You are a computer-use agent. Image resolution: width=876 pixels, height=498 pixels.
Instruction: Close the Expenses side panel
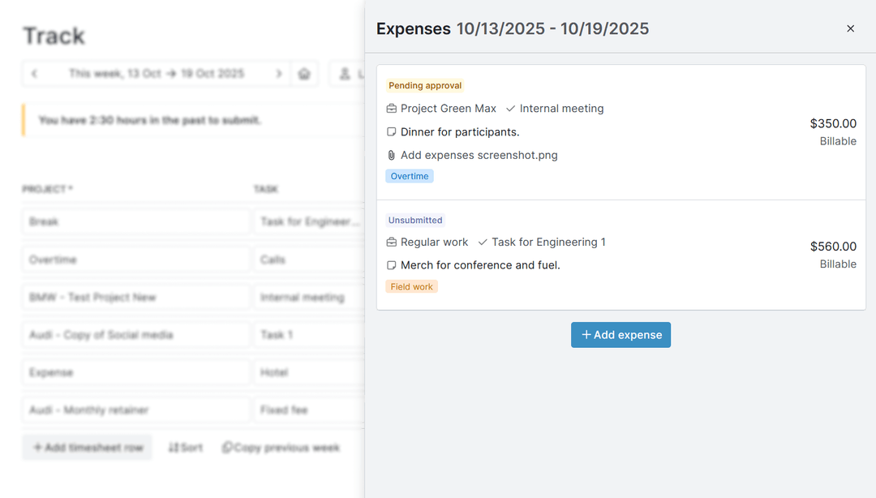point(850,28)
